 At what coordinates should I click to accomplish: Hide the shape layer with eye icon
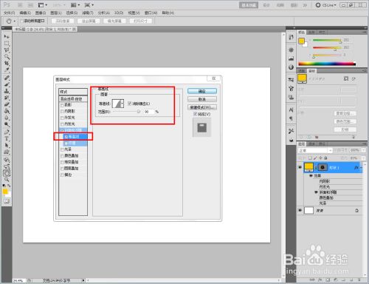point(300,167)
